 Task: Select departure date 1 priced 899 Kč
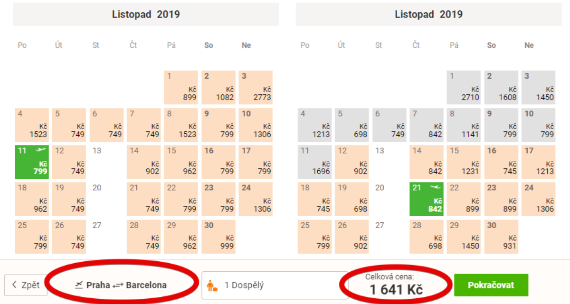[x=181, y=88]
